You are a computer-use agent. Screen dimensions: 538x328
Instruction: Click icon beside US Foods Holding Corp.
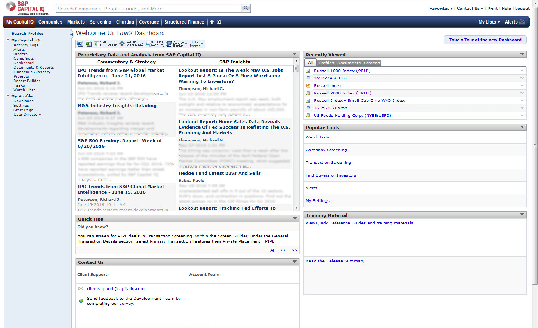point(308,115)
